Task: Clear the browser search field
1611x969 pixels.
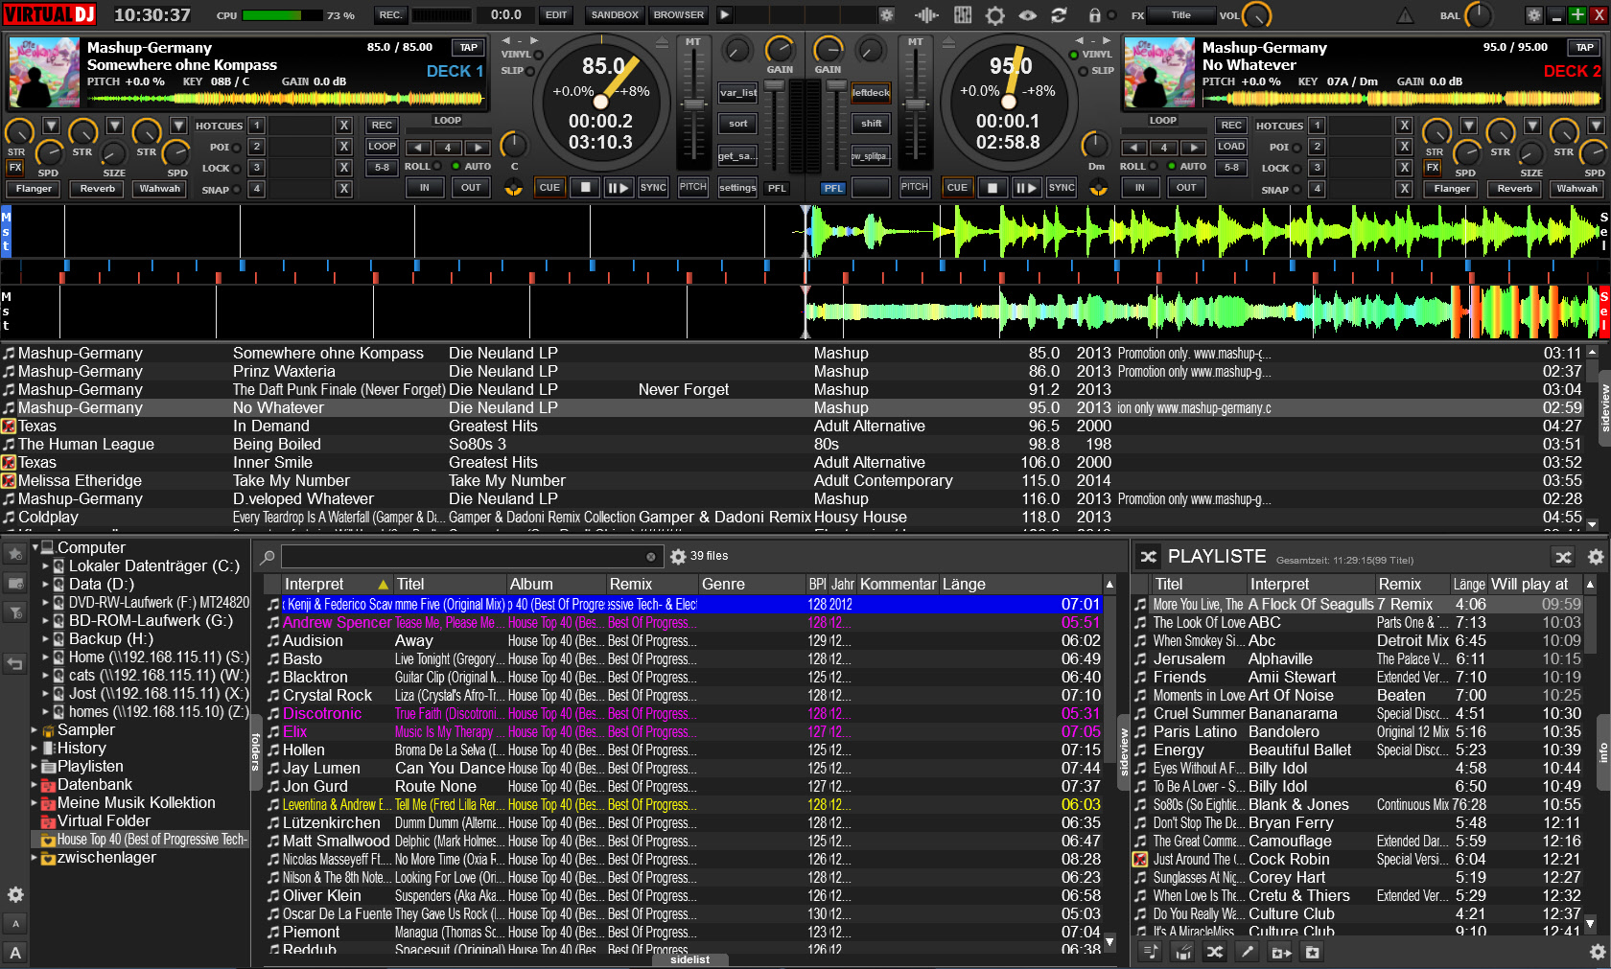Action: [651, 557]
